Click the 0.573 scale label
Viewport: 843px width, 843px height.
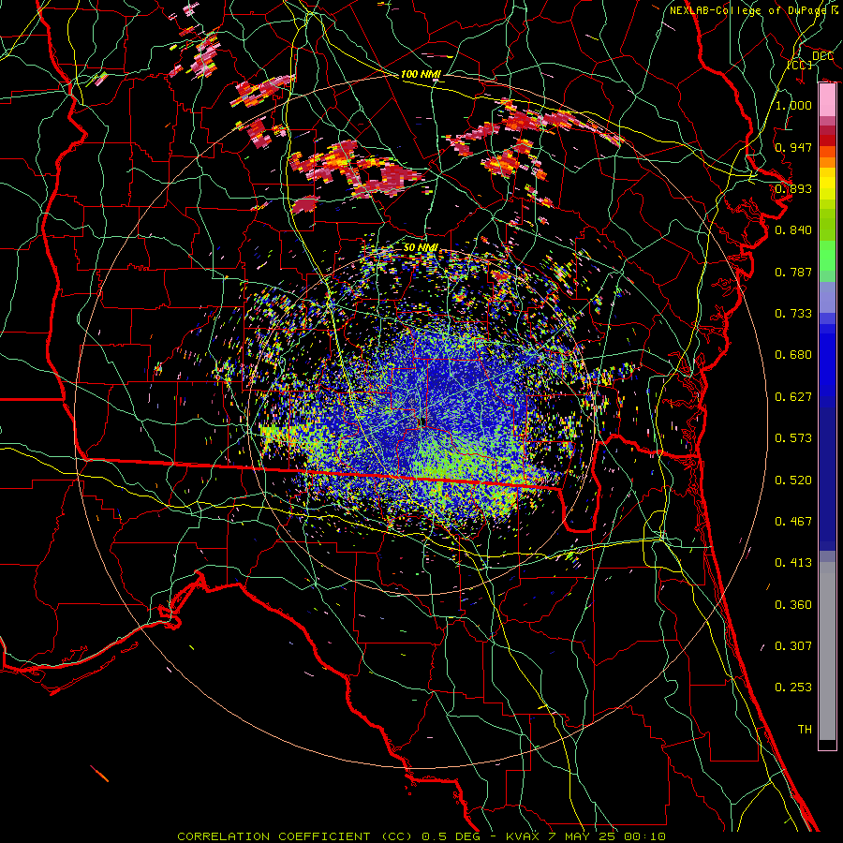793,438
